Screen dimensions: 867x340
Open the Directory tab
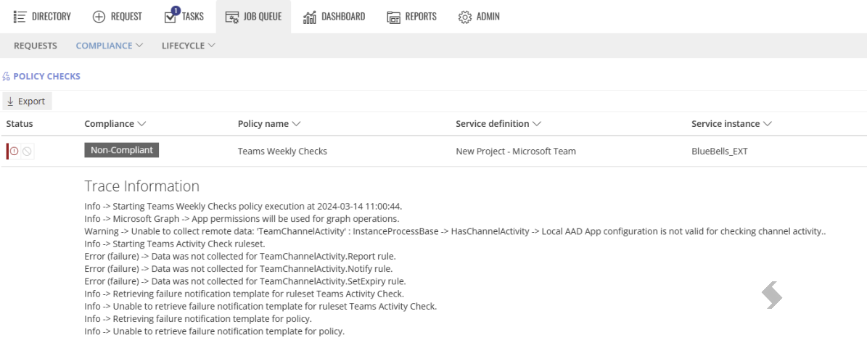(x=43, y=17)
